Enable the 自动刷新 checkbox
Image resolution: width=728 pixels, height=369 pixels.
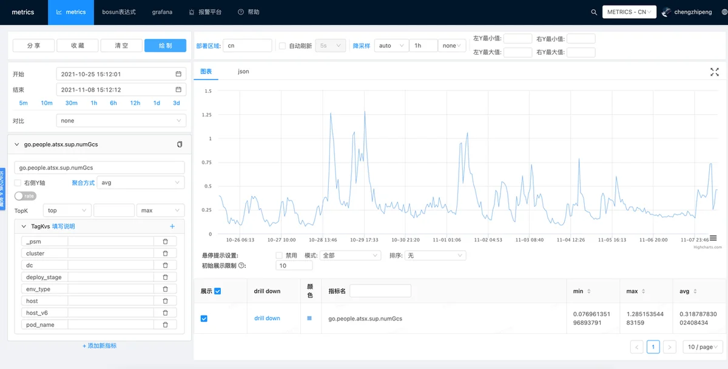[282, 46]
